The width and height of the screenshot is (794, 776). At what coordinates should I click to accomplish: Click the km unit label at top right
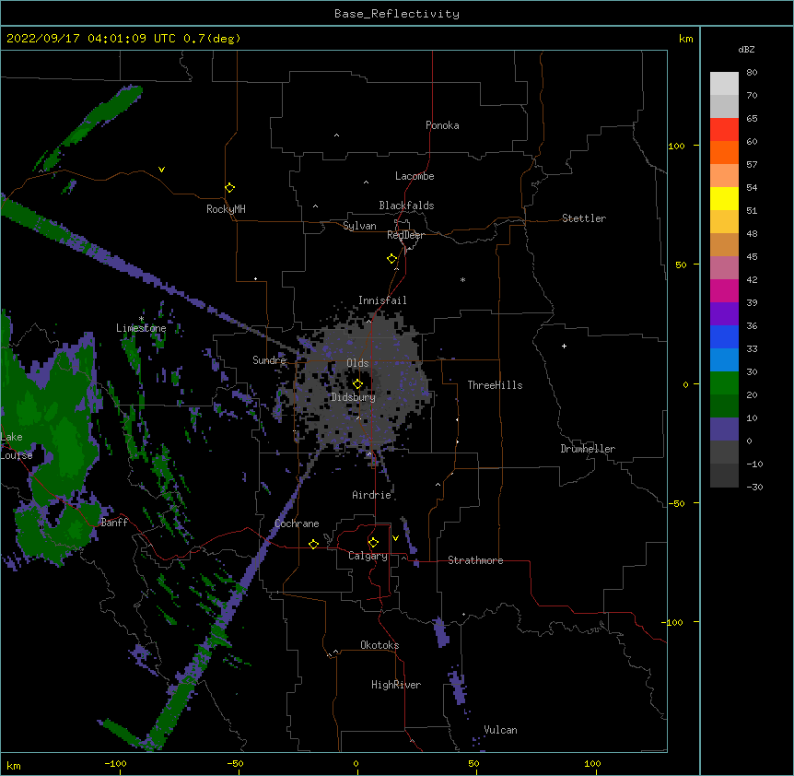point(685,39)
